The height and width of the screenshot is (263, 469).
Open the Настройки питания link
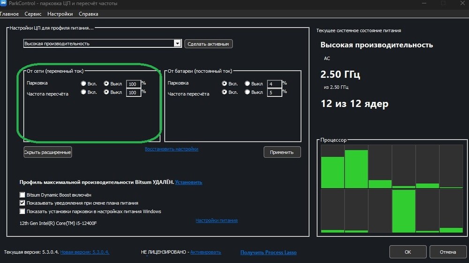217,220
